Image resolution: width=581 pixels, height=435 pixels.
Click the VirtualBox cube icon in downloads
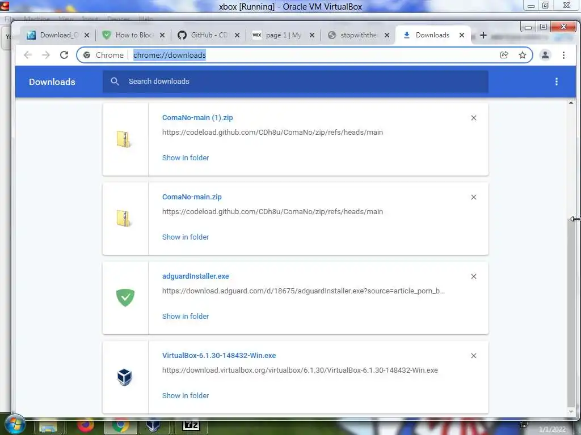124,377
